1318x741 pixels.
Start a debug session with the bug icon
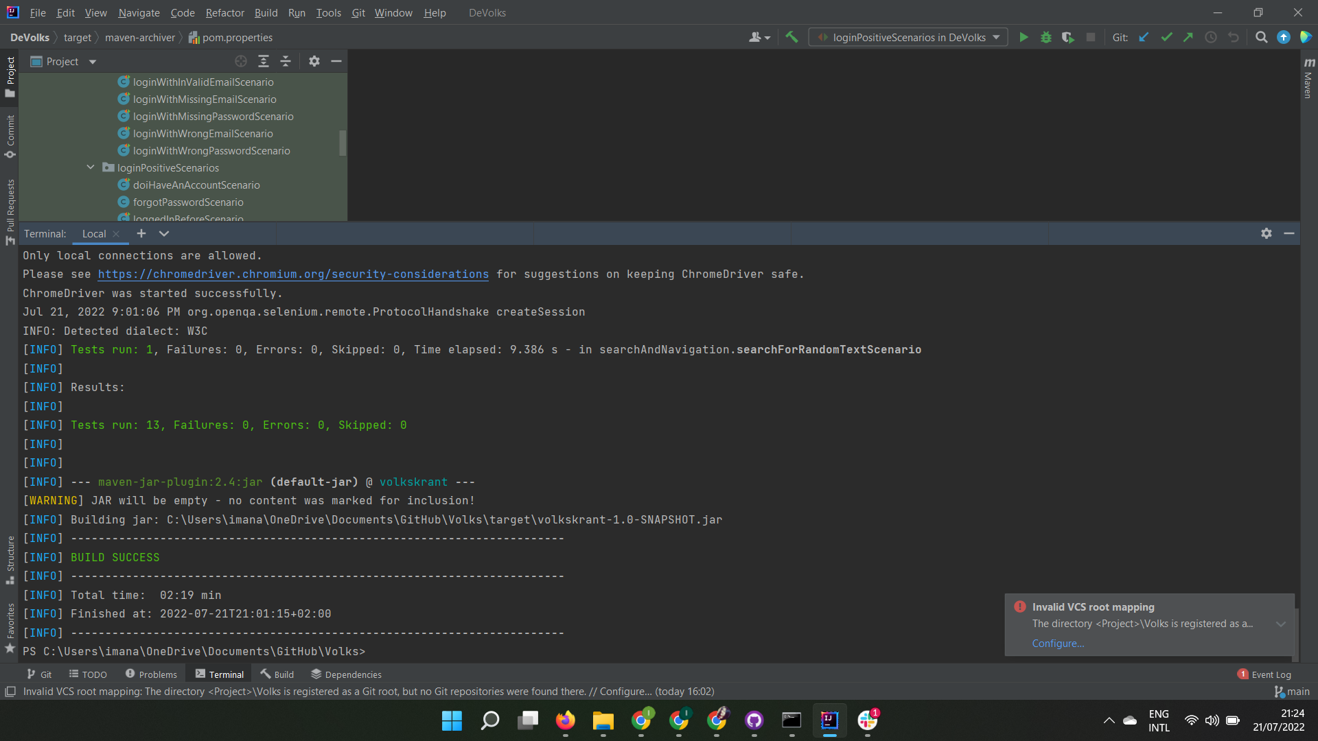(1045, 37)
